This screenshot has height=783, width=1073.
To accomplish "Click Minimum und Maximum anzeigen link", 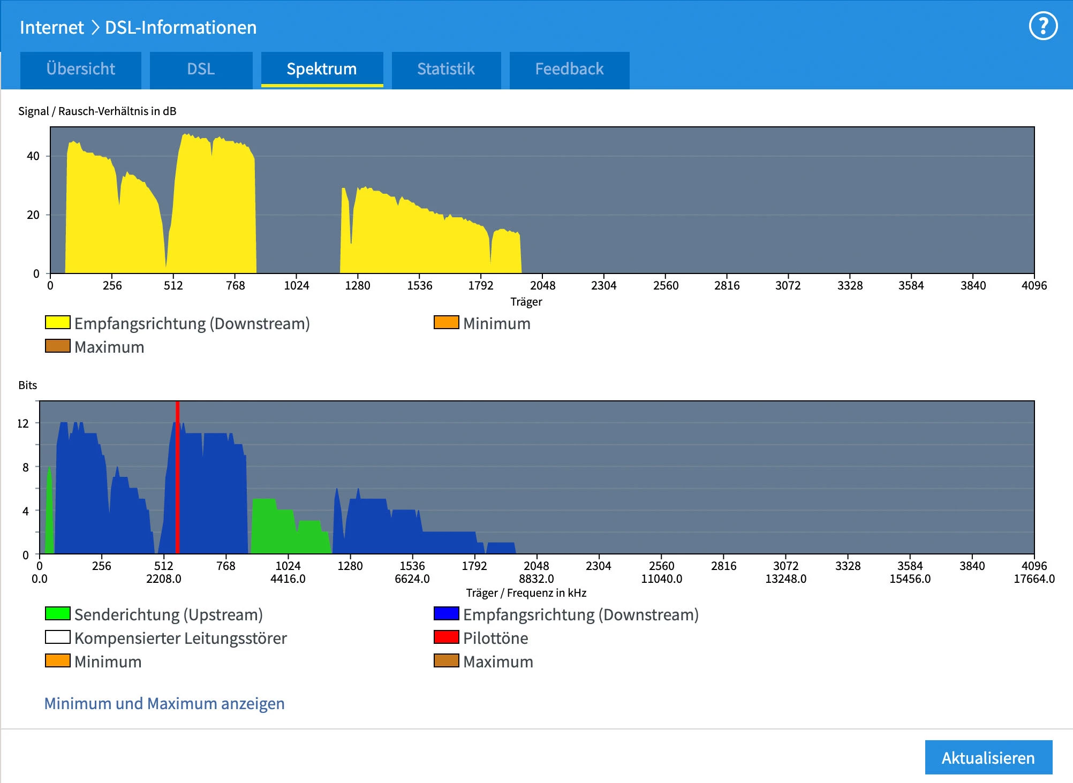I will pyautogui.click(x=164, y=703).
